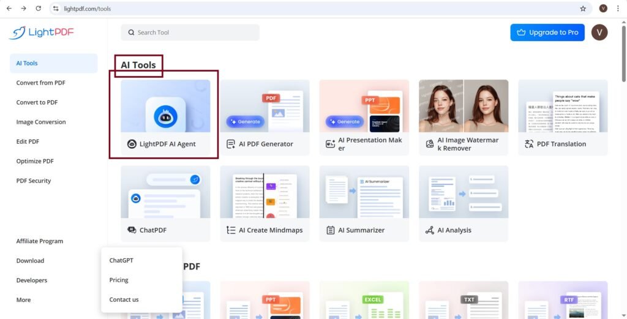The image size is (627, 319).
Task: Open the Chrome profile avatar
Action: (603, 9)
